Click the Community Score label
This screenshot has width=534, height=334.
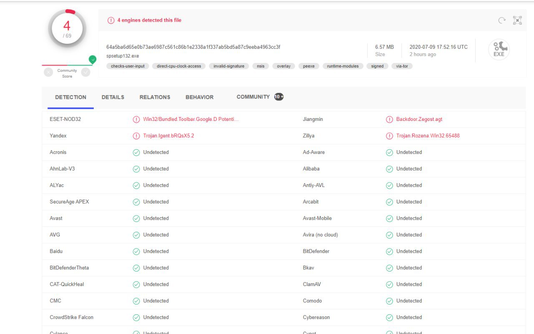[67, 73]
